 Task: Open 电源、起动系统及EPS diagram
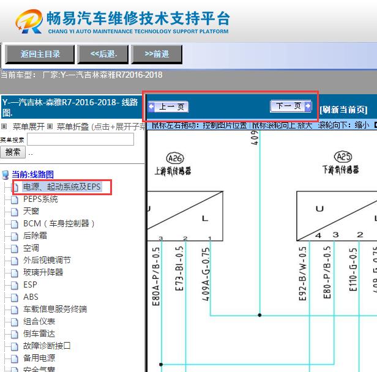pyautogui.click(x=62, y=187)
